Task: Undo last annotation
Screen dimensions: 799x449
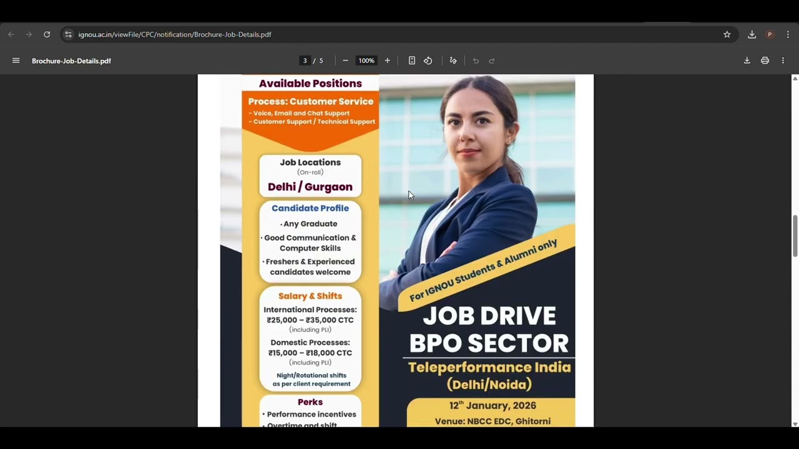Action: pos(476,60)
